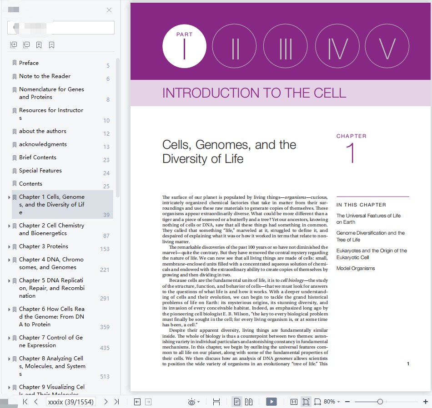The image size is (432, 408).
Task: Zoom in with the plus button
Action: pyautogui.click(x=425, y=402)
